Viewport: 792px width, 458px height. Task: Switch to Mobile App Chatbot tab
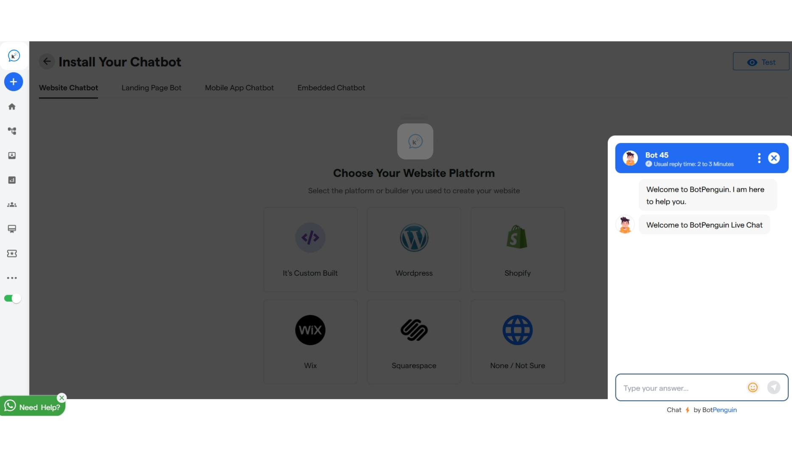[239, 88]
